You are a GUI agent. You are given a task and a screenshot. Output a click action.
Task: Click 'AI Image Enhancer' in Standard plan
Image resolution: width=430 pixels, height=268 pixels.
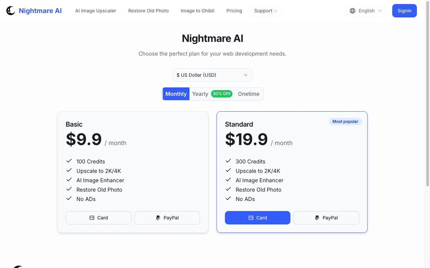click(260, 180)
